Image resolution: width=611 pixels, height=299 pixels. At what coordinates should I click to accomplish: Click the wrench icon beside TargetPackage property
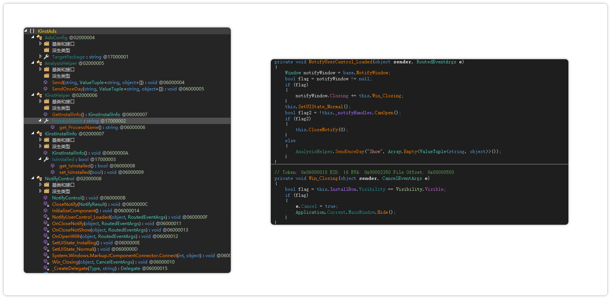click(46, 57)
